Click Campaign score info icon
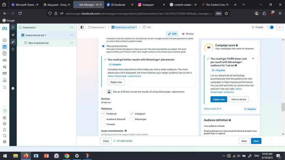285x160 pixels. [237, 45]
